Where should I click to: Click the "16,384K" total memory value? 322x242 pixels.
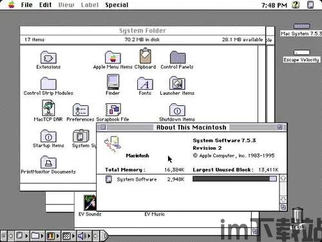tap(175, 170)
